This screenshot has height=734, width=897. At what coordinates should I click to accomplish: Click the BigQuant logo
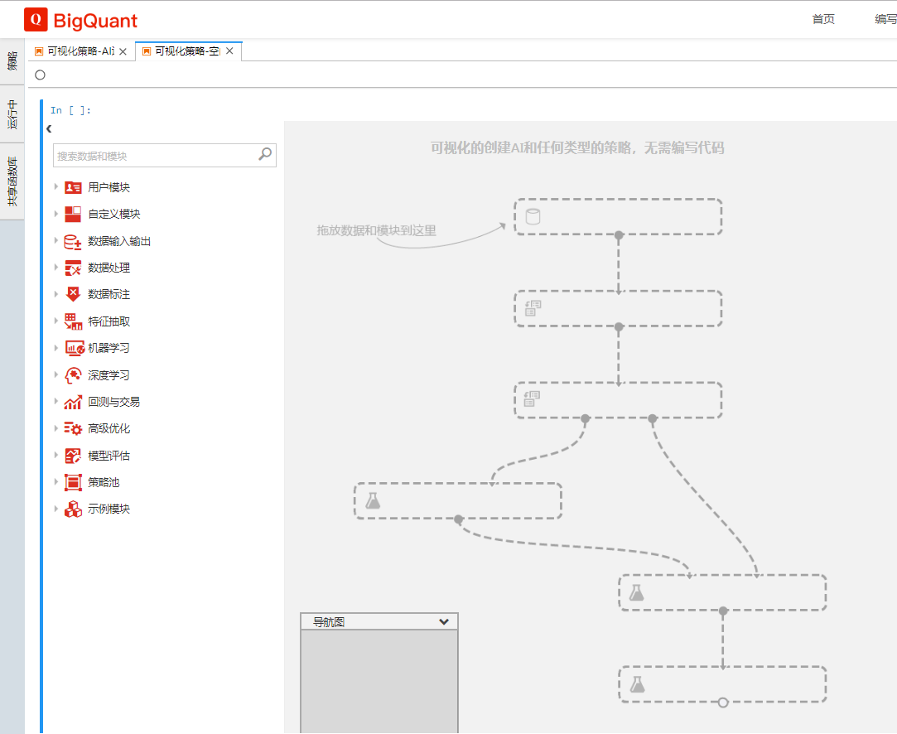80,20
